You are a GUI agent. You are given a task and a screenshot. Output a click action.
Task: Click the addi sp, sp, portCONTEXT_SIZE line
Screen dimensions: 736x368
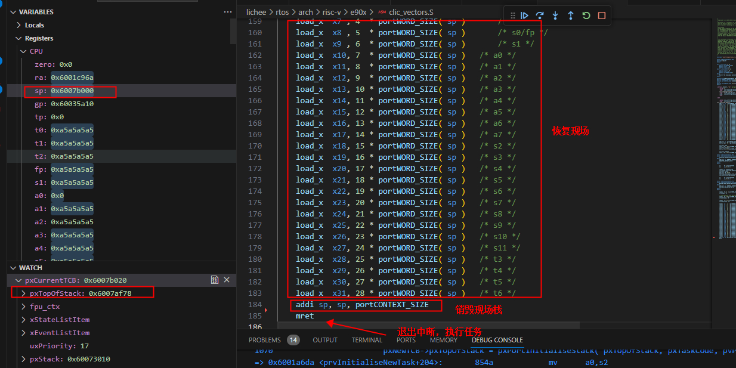click(362, 305)
